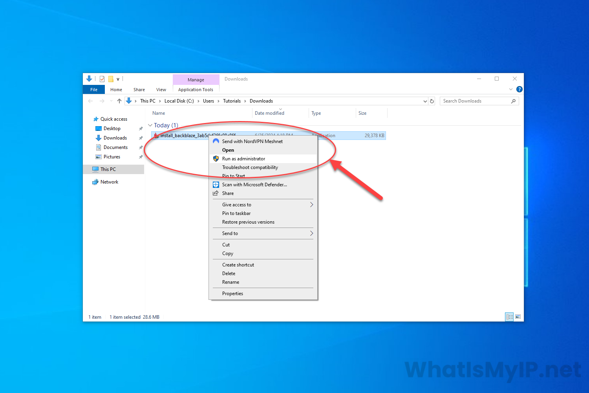Switch to Large icons view in status bar
This screenshot has width=589, height=393.
[x=518, y=317]
